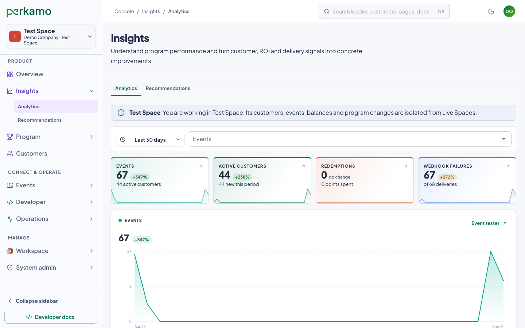Screen dimensions: 525x328
Task: Open the DO user avatar menu
Action: [509, 11]
